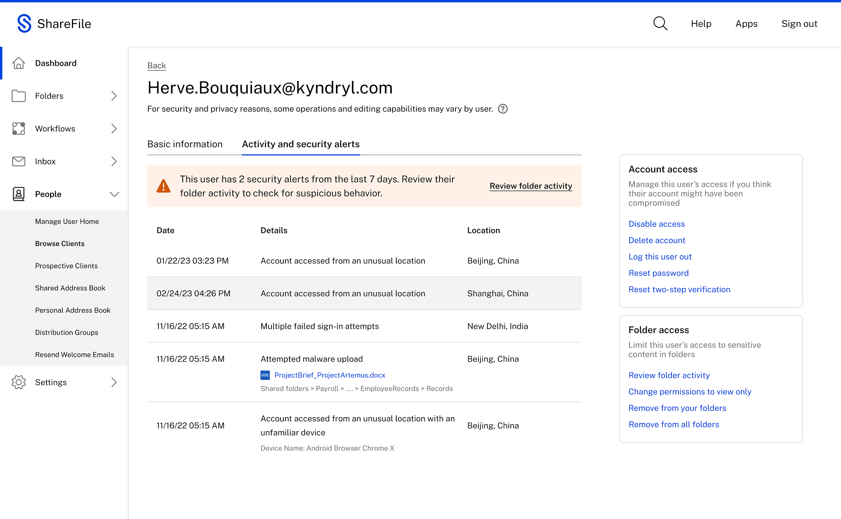This screenshot has height=519, width=841.
Task: Click the Workflows icon in the sidebar
Action: pyautogui.click(x=18, y=128)
